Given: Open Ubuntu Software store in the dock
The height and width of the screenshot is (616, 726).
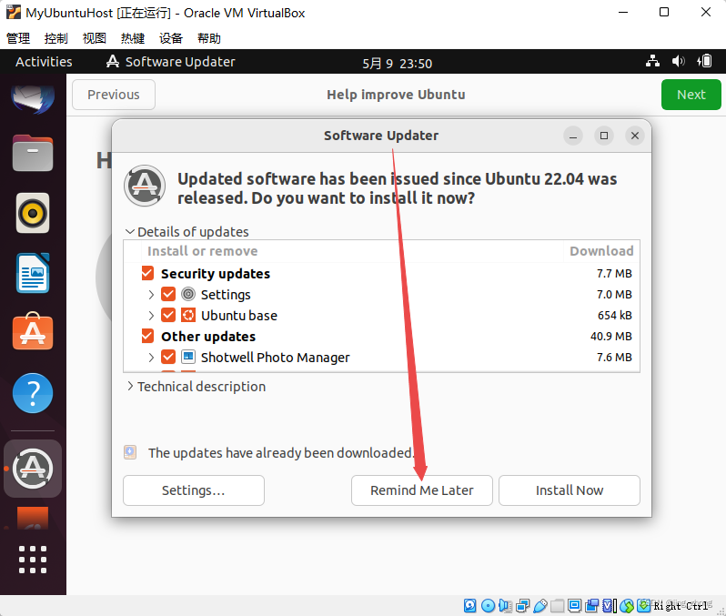Looking at the screenshot, I should 33,331.
